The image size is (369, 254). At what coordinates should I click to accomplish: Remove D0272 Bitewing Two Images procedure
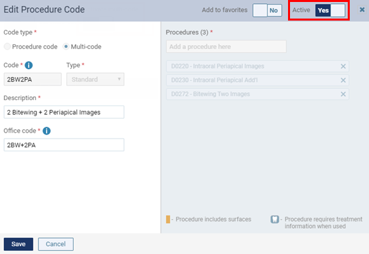click(343, 94)
